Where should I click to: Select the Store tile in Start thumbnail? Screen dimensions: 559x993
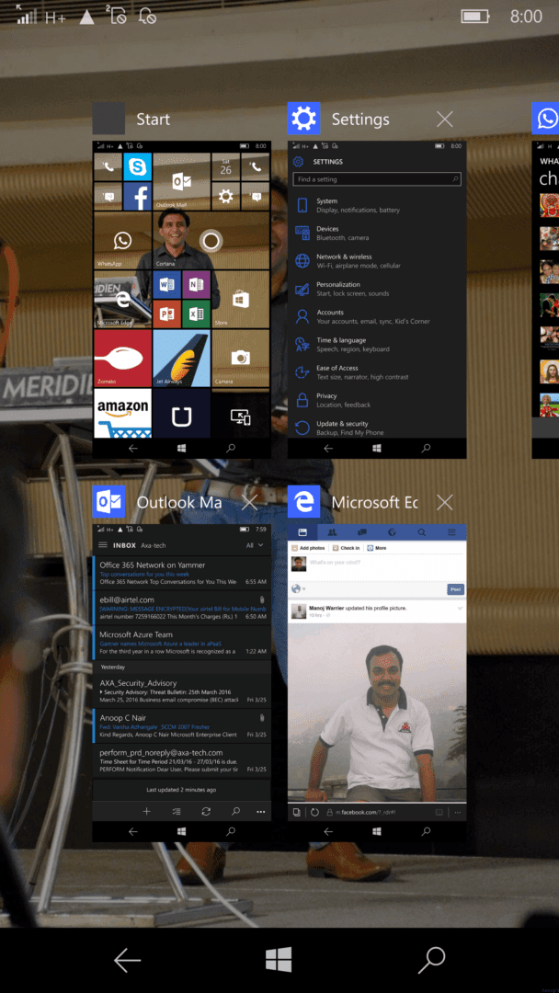tap(241, 300)
